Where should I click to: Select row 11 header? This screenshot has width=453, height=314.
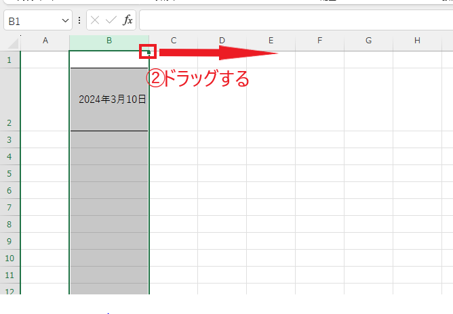click(9, 275)
